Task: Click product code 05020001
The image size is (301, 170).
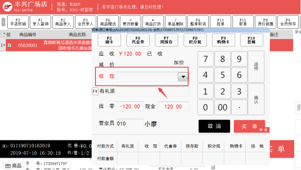Action: coord(28,45)
